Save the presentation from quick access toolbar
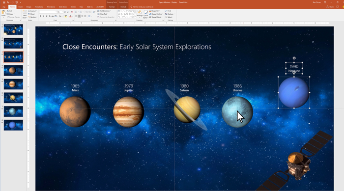The height and width of the screenshot is (191, 344). click(x=4, y=2)
